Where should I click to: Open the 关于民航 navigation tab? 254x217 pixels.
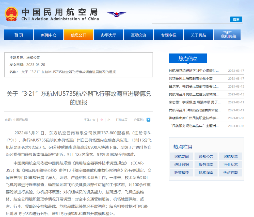tap(198, 35)
